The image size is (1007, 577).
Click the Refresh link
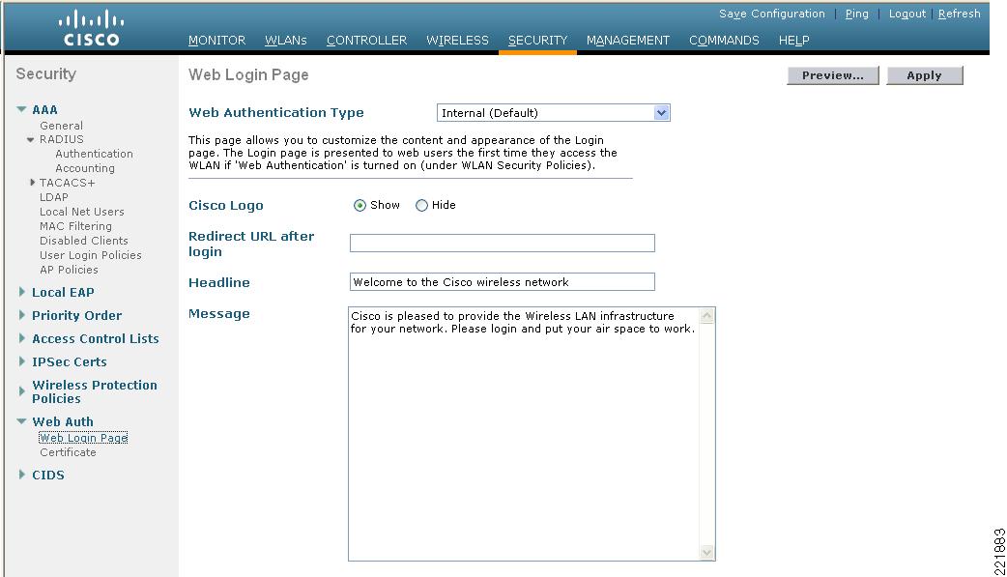point(960,14)
